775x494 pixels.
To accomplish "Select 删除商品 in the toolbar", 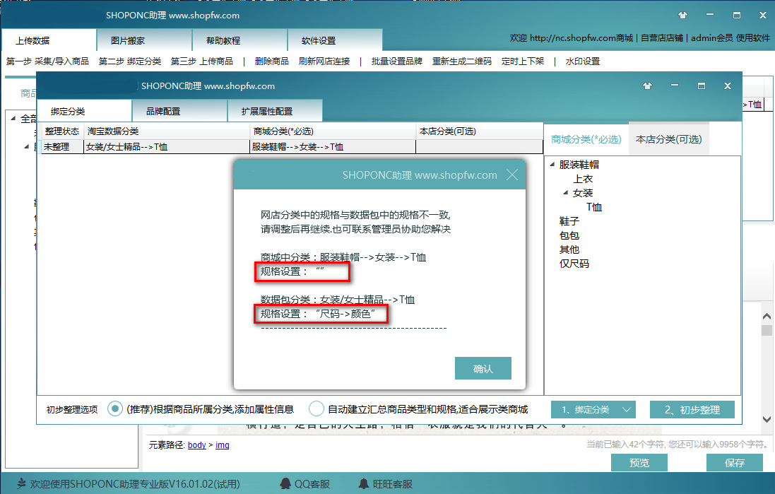I will pyautogui.click(x=272, y=61).
